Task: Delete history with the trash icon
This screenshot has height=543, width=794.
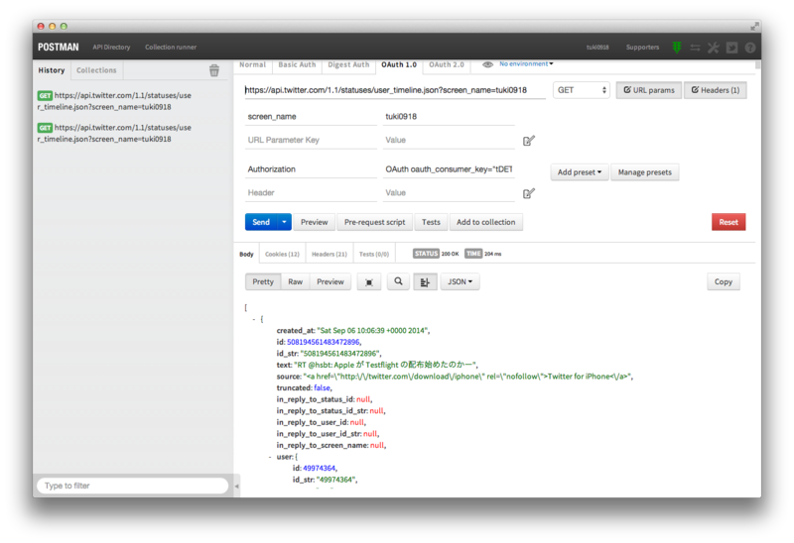Action: [214, 70]
